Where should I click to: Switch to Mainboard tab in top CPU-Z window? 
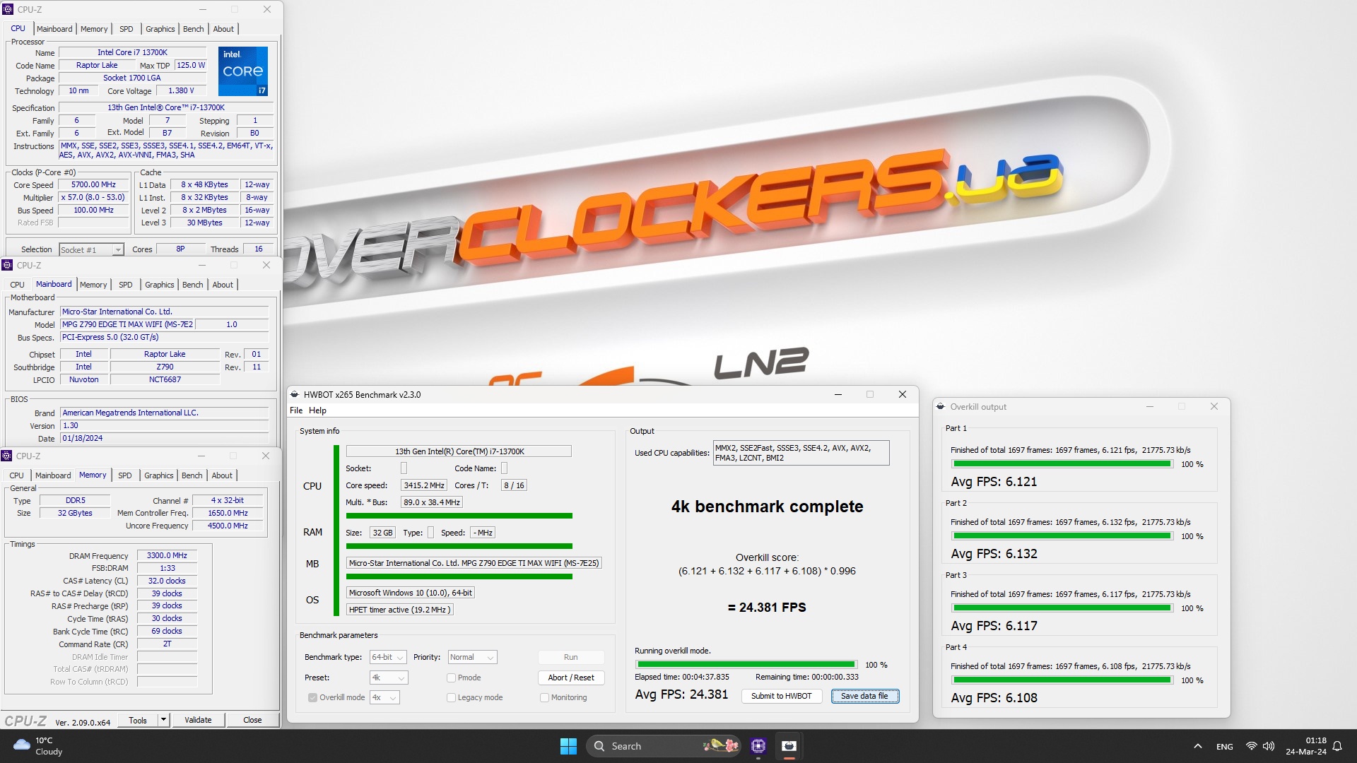pos(54,29)
